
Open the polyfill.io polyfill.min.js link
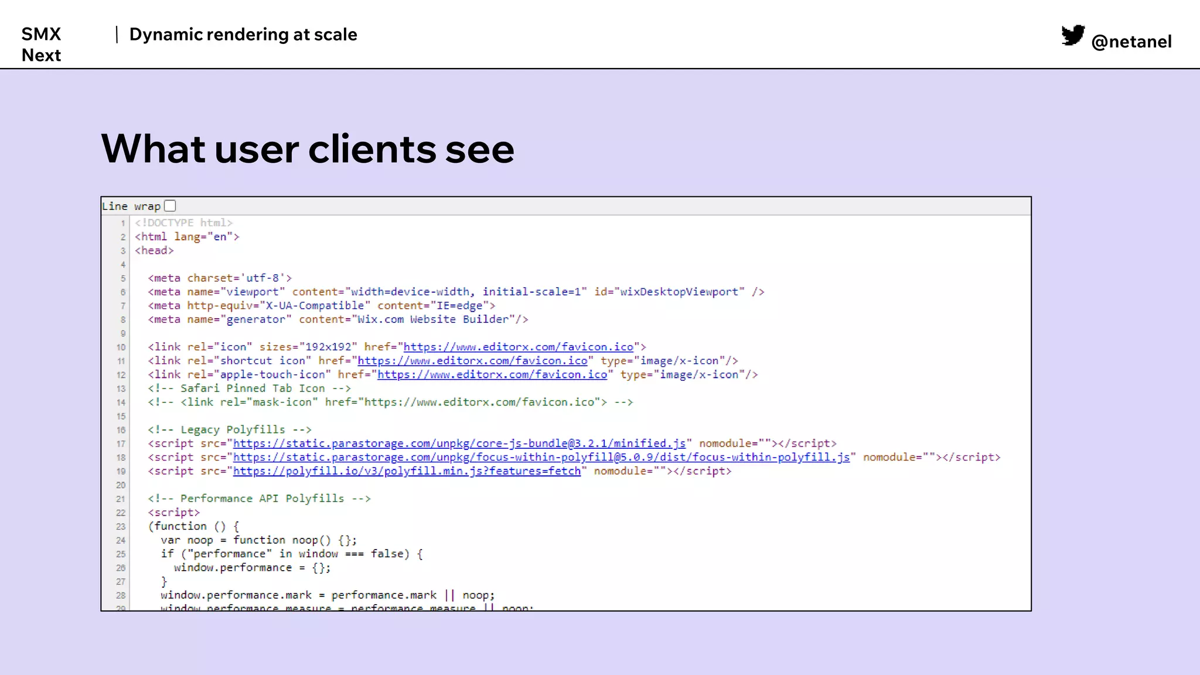coord(407,471)
